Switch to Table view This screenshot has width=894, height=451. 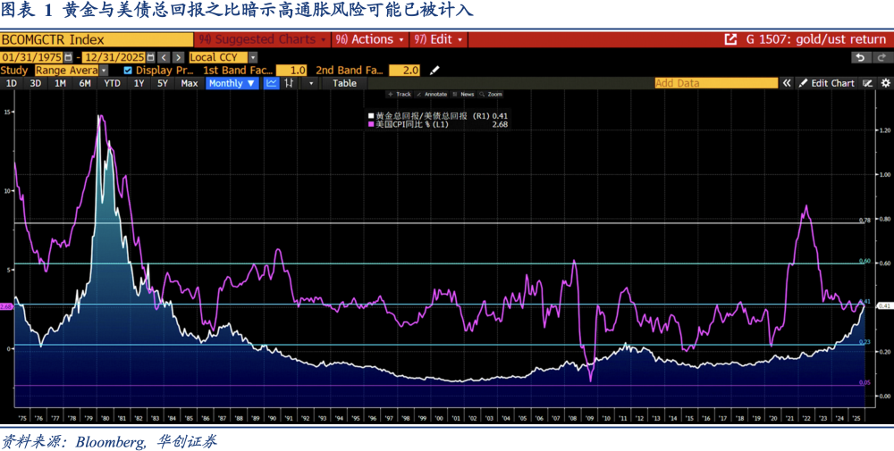tap(344, 83)
